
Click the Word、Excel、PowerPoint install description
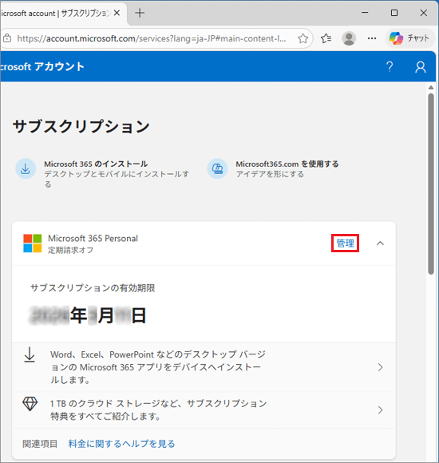(158, 367)
